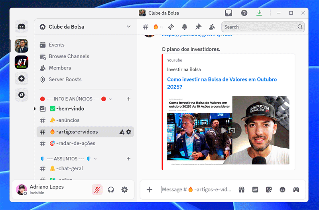This screenshot has width=319, height=210.
Task: Go to the chat-geral channel
Action: pyautogui.click(x=85, y=168)
